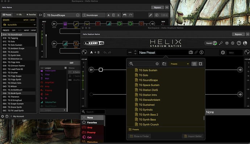Open Helix Native settings gear
Image resolution: width=250 pixels, height=144 pixels.
(3, 116)
